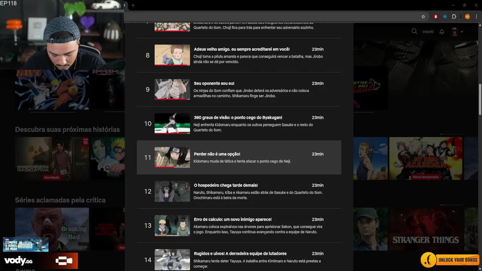The height and width of the screenshot is (271, 482).
Task: Open My Hero Academia poster behind the modal
Action: click(x=426, y=158)
